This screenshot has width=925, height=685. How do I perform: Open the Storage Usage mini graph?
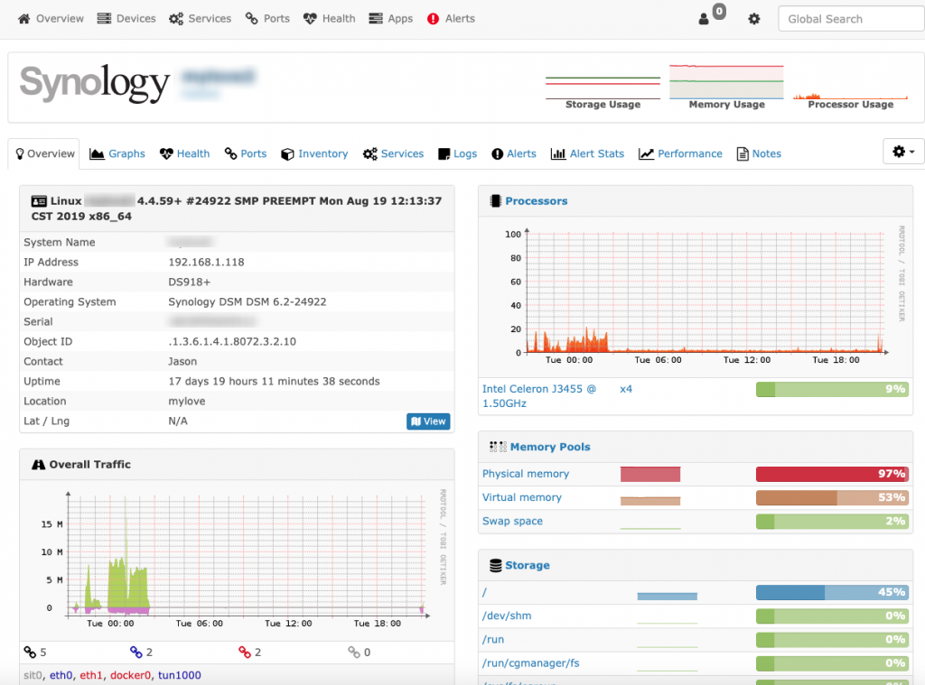coord(603,88)
